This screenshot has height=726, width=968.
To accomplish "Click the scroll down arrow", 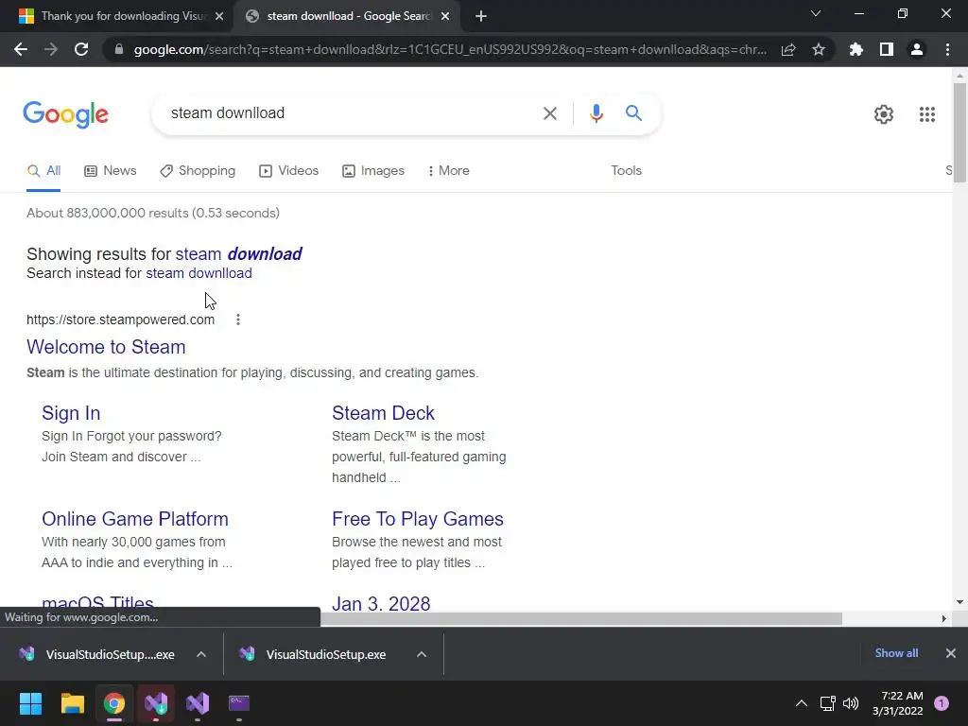I will click(x=959, y=602).
